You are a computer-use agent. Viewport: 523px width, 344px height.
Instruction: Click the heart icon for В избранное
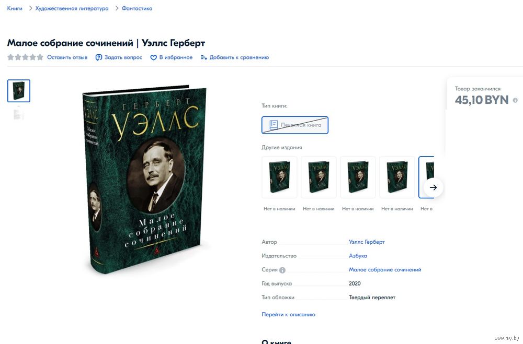pyautogui.click(x=153, y=57)
